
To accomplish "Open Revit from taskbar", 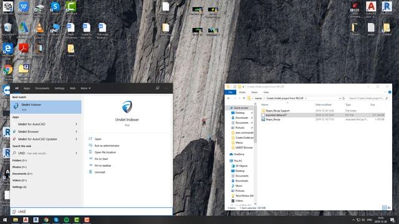I will 36,220.
